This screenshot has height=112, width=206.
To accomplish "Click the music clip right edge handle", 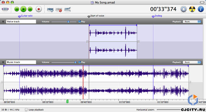I will pyautogui.click(x=190, y=82).
